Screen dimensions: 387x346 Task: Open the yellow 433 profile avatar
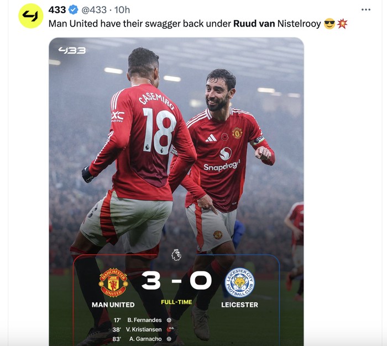31,16
